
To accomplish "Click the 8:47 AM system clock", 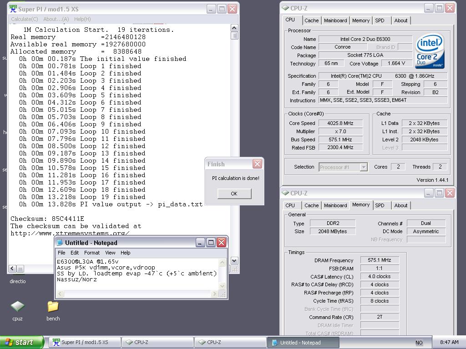I will point(449,342).
